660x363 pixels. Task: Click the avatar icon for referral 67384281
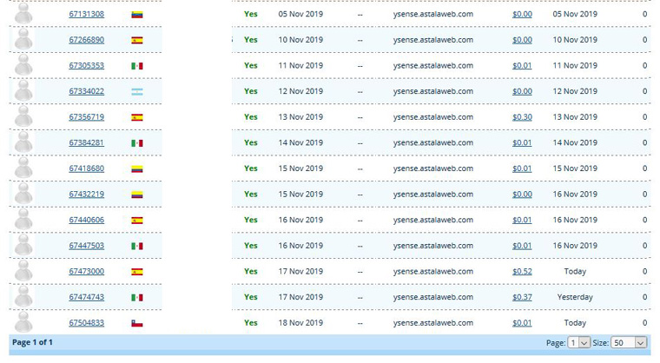23,142
